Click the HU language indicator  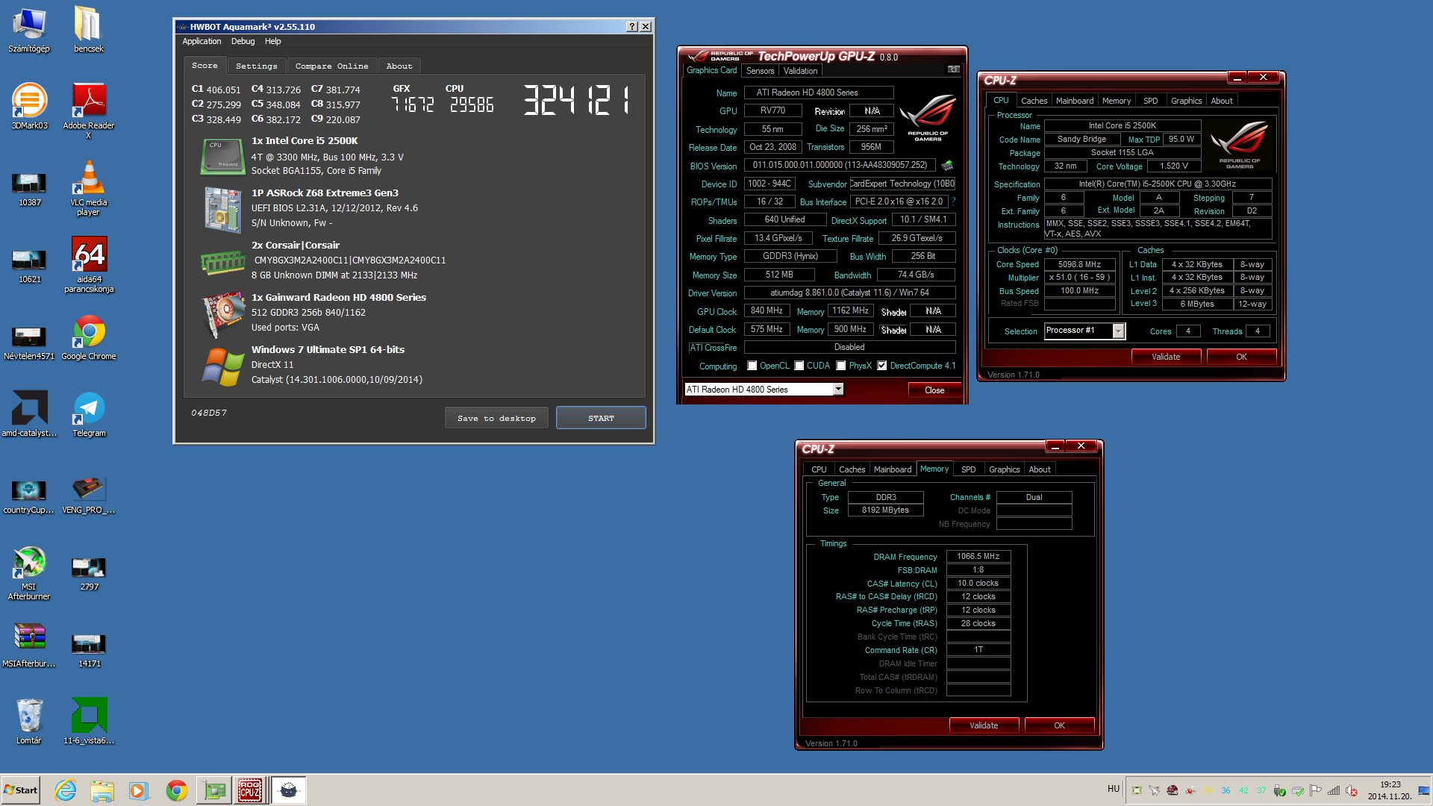[x=1114, y=789]
